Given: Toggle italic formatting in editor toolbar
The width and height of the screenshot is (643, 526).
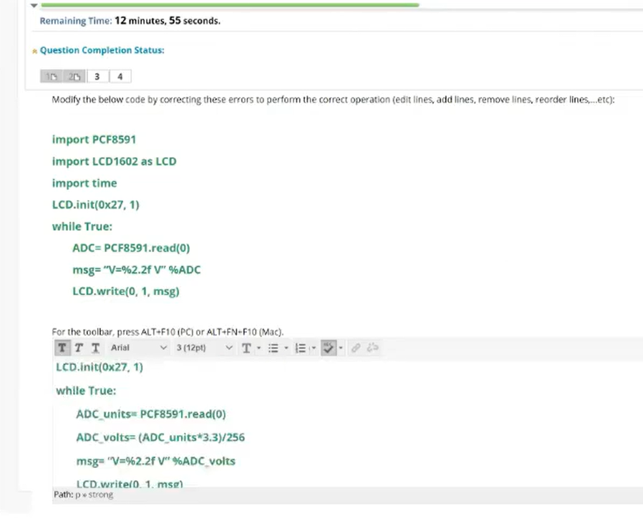Looking at the screenshot, I should pos(79,348).
